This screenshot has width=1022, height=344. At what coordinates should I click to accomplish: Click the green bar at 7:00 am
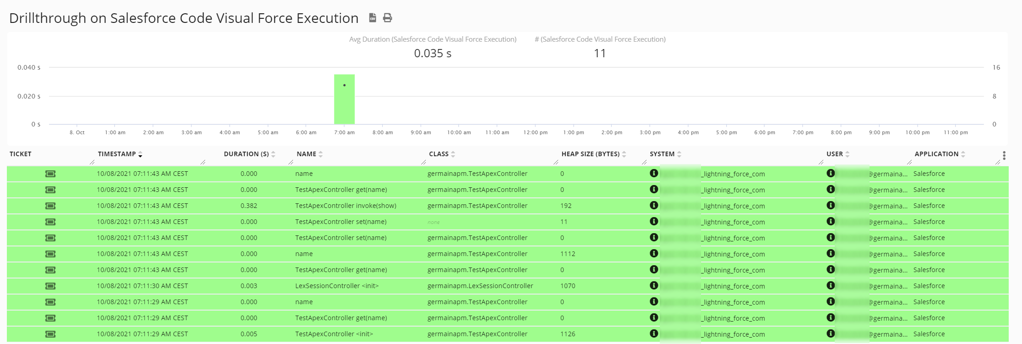[344, 99]
